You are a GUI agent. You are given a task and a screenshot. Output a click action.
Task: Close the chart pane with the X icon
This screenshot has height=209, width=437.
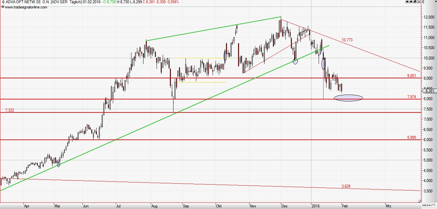419,2
